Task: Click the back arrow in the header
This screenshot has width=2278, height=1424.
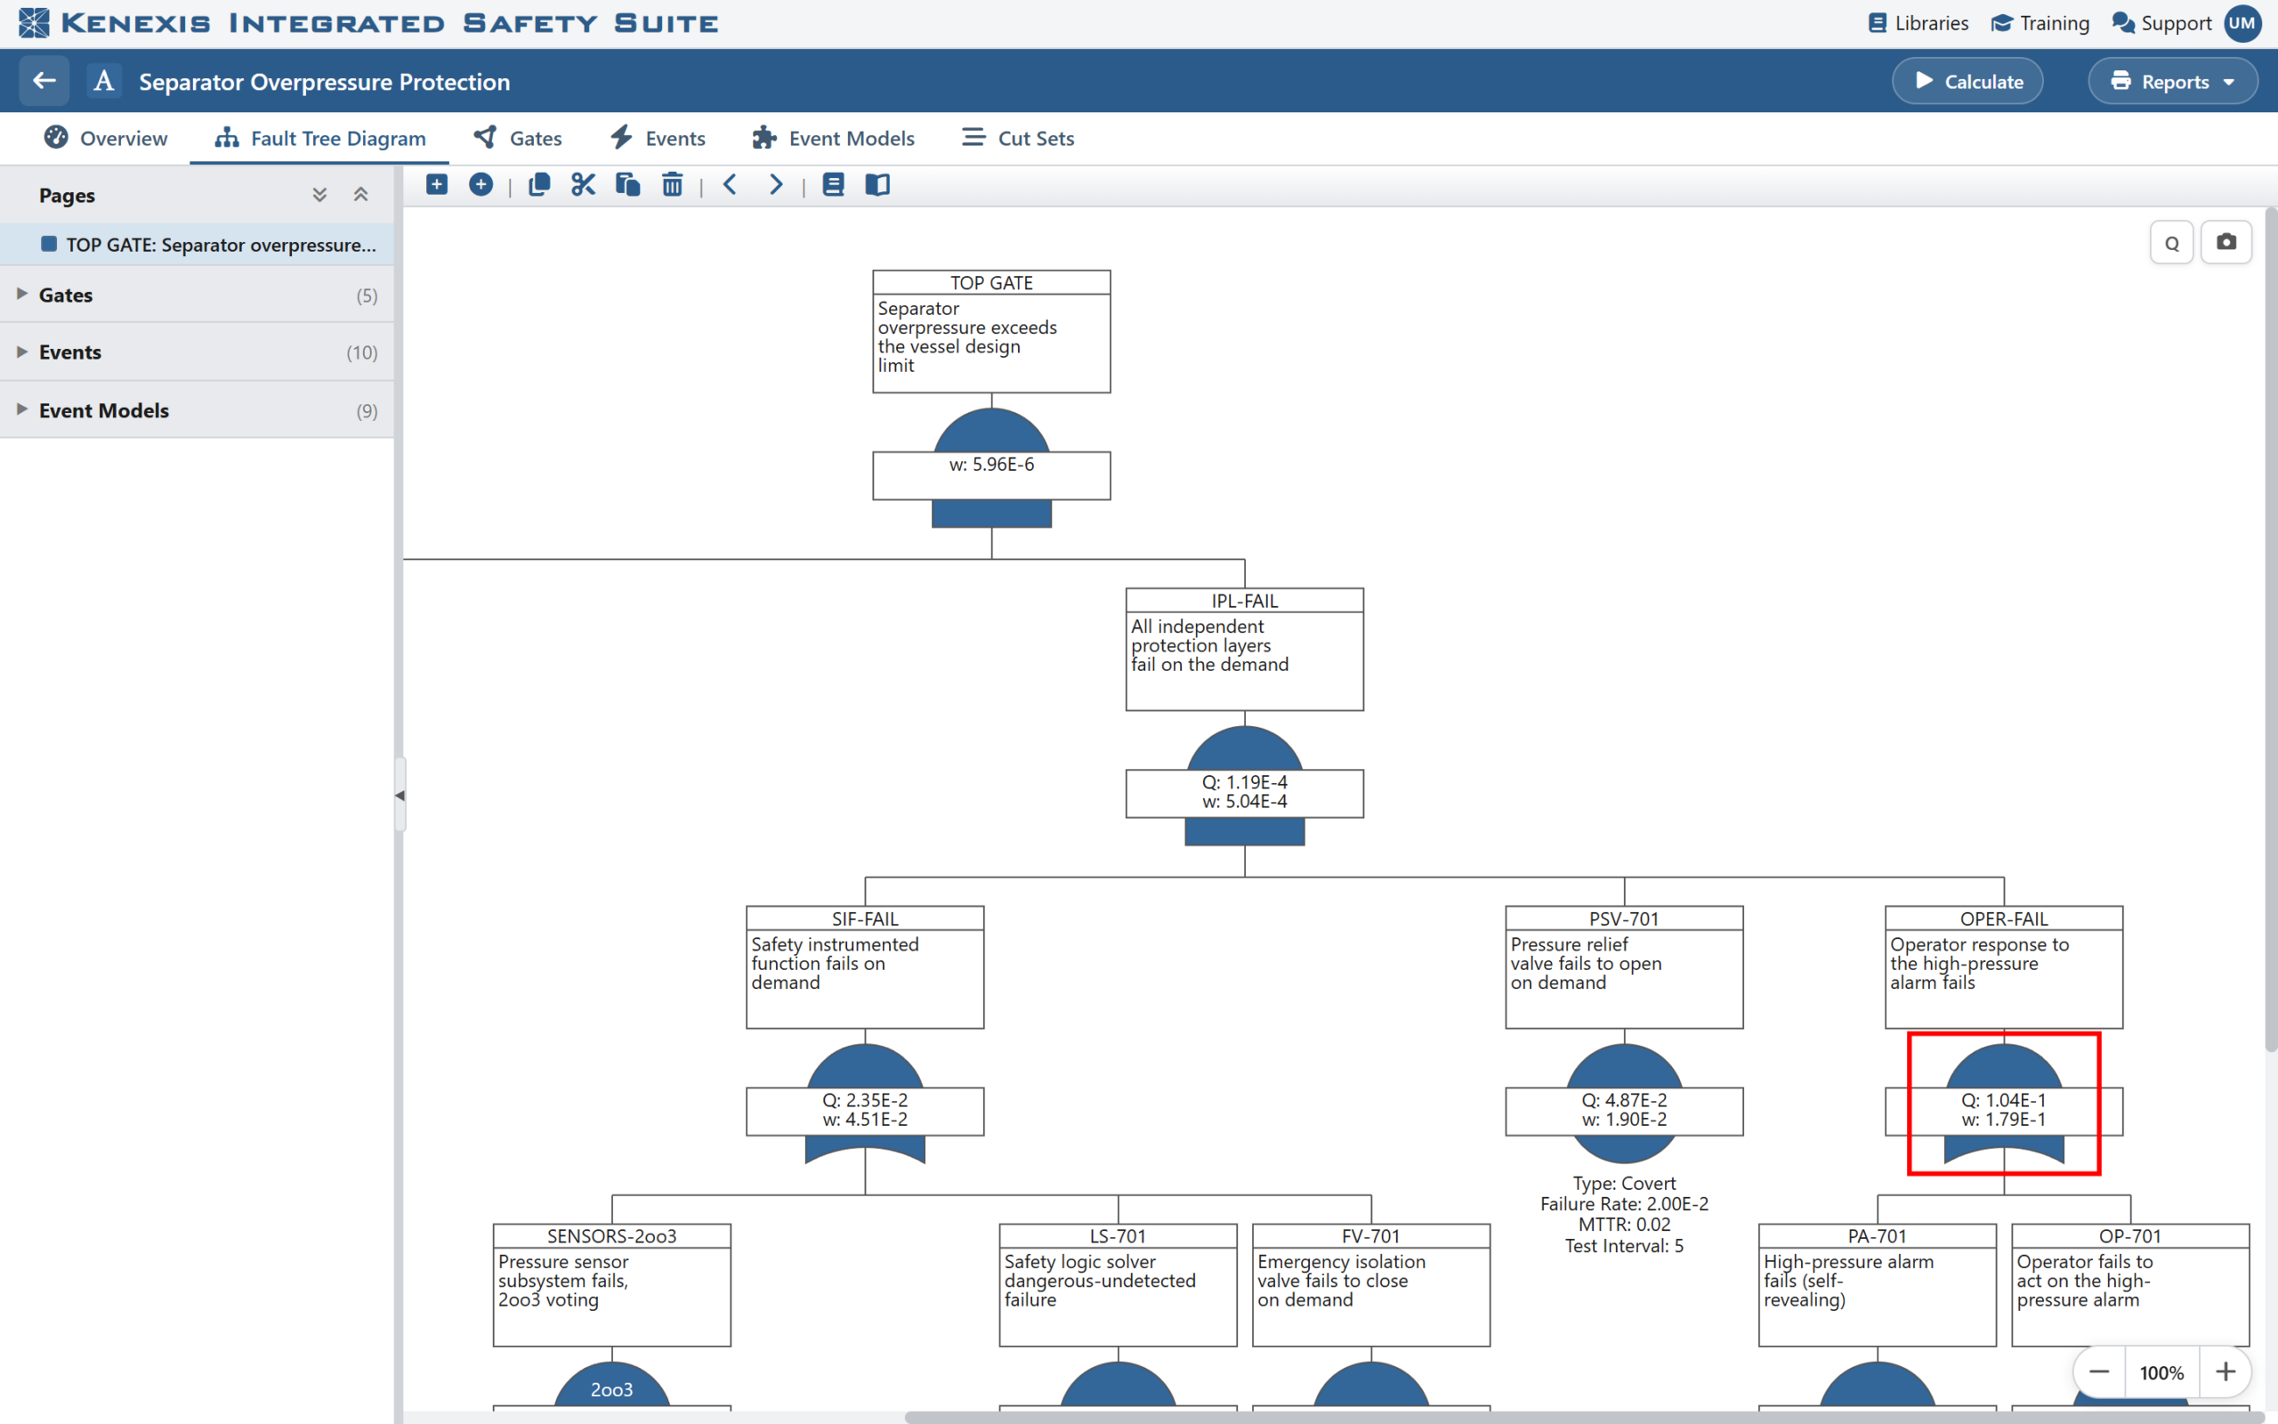Action: pos(44,81)
